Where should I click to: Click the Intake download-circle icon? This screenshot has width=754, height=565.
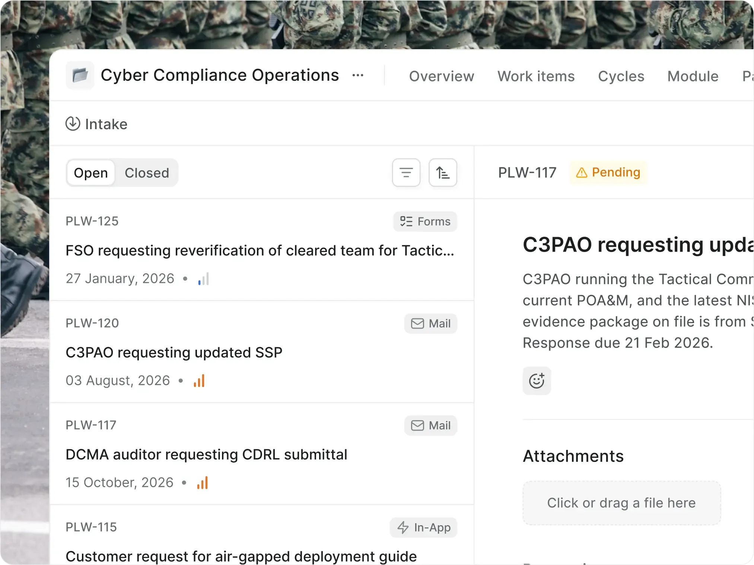73,124
